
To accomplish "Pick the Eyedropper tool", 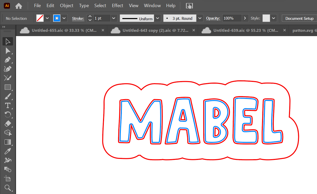I will 8,151.
